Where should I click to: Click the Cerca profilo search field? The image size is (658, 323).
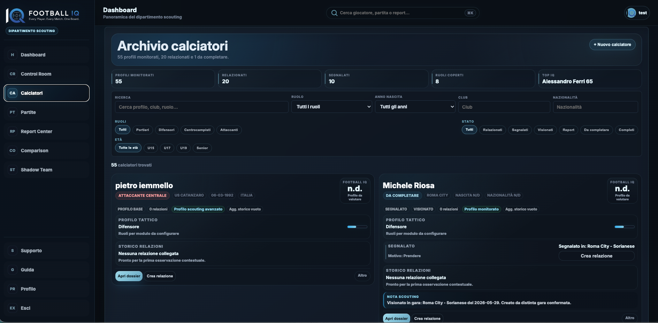(201, 107)
